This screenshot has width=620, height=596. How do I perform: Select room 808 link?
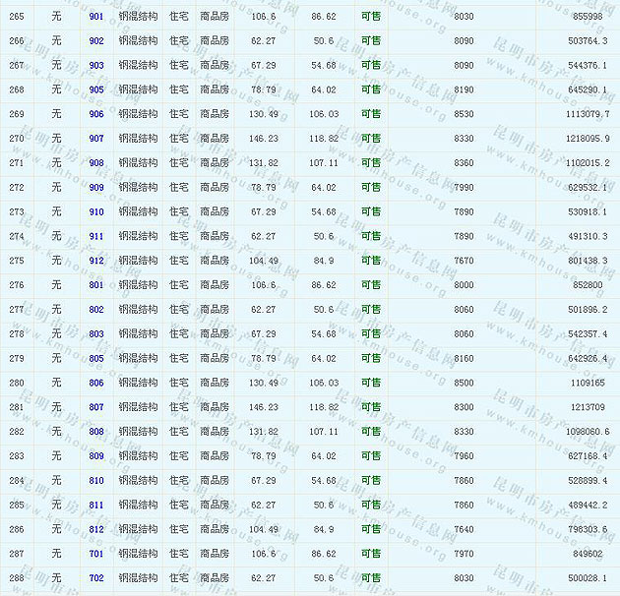click(x=95, y=432)
